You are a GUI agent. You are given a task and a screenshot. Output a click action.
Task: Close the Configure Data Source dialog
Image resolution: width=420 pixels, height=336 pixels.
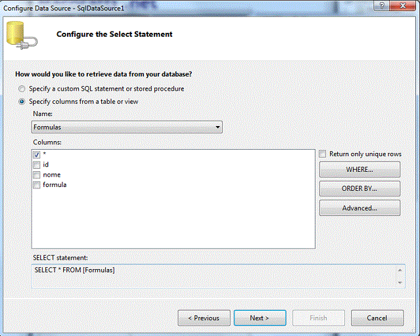point(403,6)
